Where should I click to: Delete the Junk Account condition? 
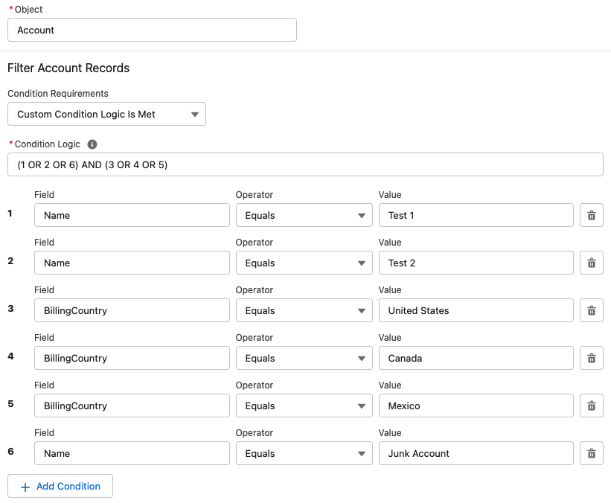coord(591,453)
